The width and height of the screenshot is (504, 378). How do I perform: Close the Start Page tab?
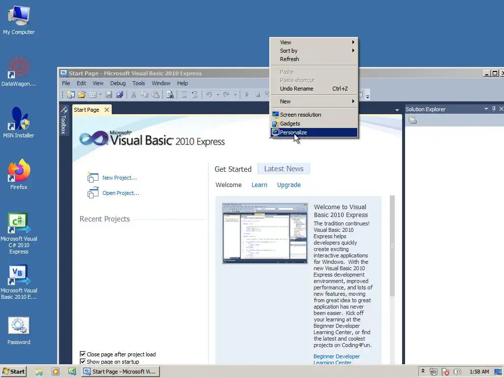107,110
